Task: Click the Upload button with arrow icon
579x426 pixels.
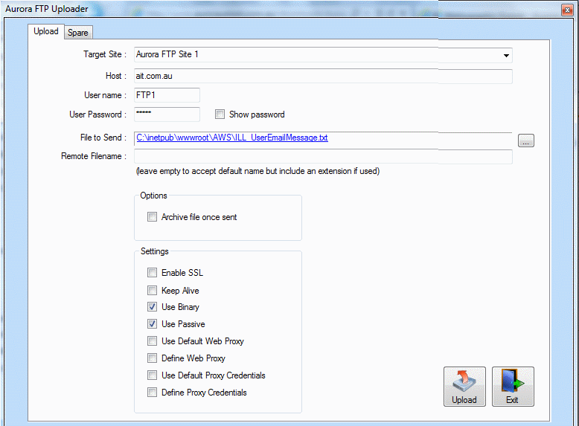Action: pos(464,387)
